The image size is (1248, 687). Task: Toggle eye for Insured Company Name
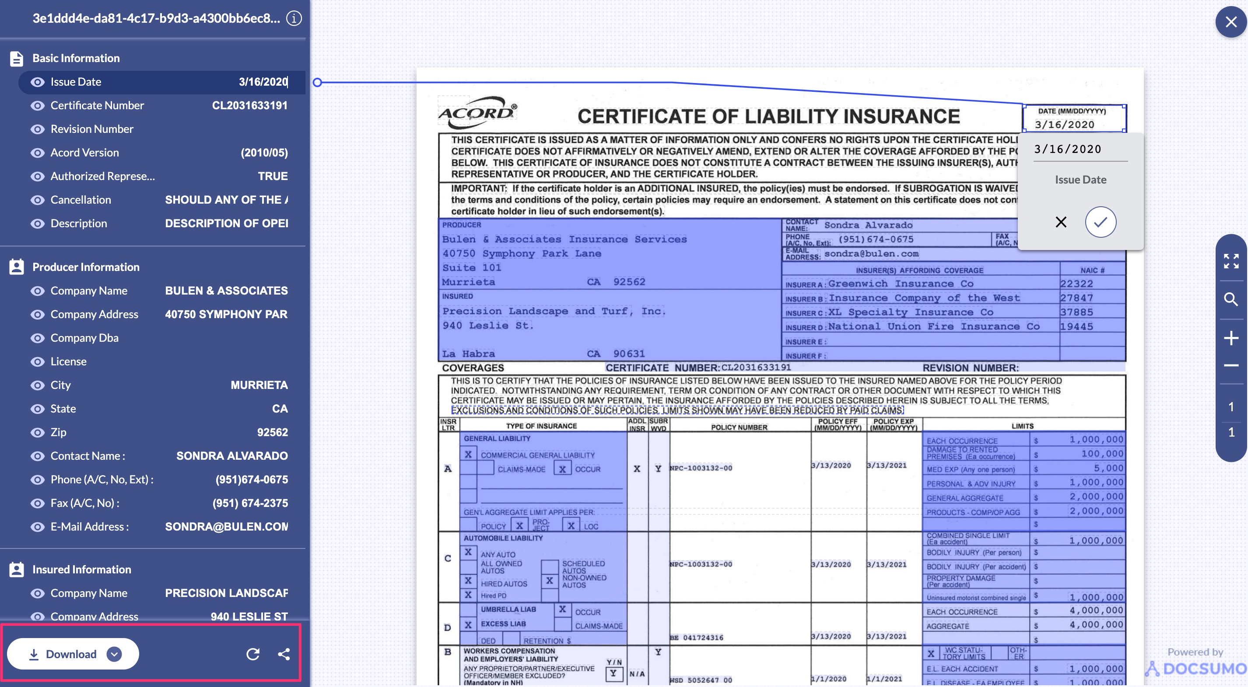coord(37,593)
